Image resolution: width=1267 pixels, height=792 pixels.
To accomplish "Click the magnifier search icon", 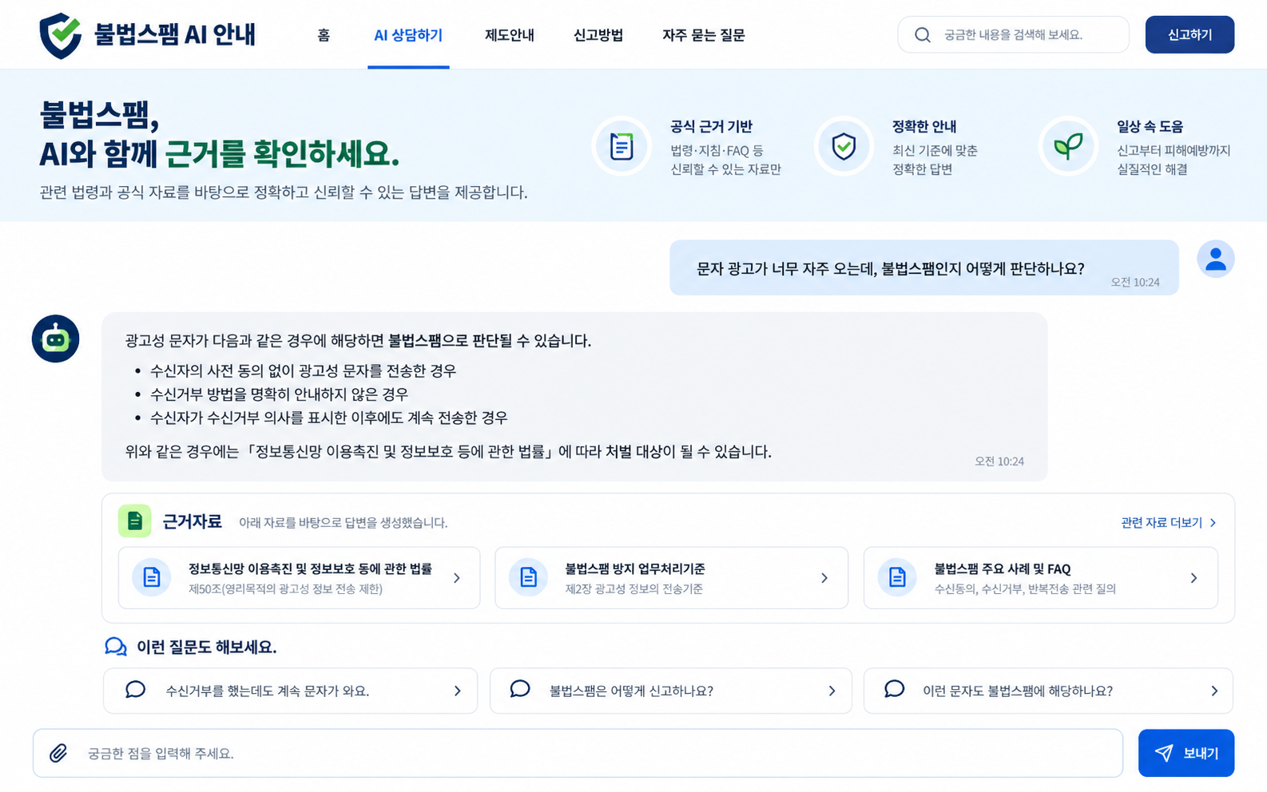I will (923, 35).
